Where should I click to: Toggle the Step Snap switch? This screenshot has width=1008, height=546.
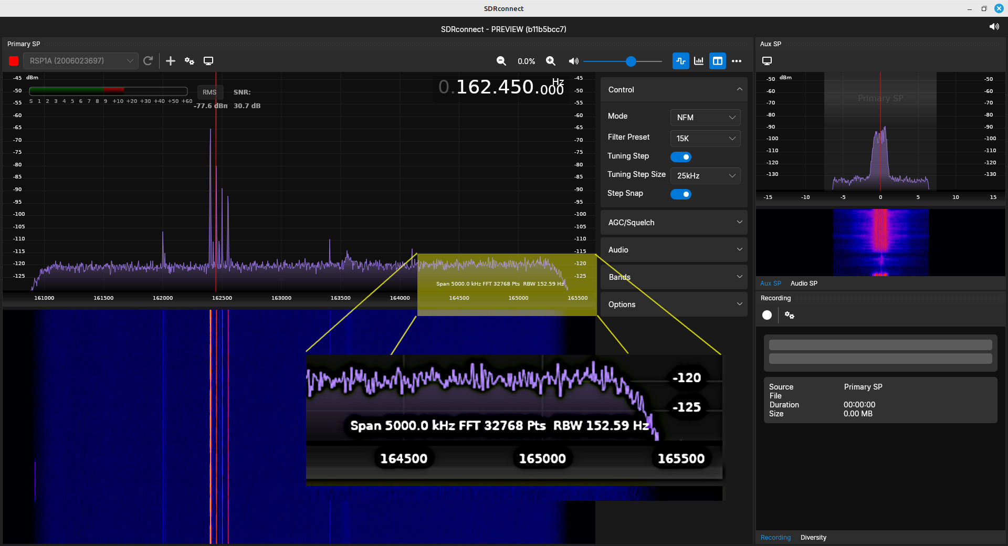point(681,194)
